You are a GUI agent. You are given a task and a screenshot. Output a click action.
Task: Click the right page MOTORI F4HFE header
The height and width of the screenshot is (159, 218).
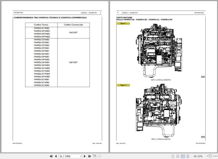point(199,13)
